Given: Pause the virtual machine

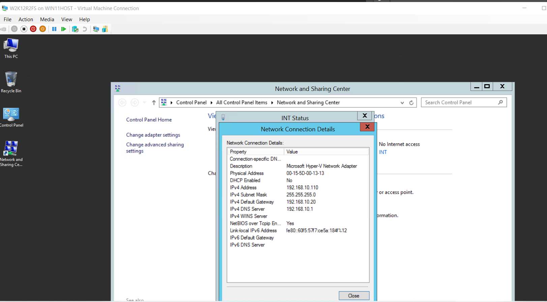Looking at the screenshot, I should point(54,29).
